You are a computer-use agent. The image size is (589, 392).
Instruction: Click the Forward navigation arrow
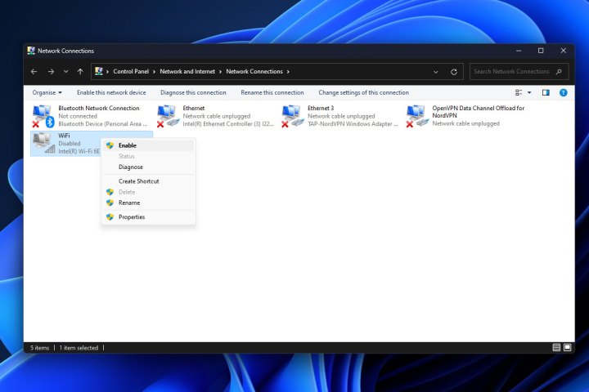click(x=51, y=72)
